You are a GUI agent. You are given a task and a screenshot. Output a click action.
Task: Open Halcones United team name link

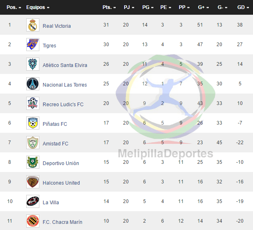61,183
